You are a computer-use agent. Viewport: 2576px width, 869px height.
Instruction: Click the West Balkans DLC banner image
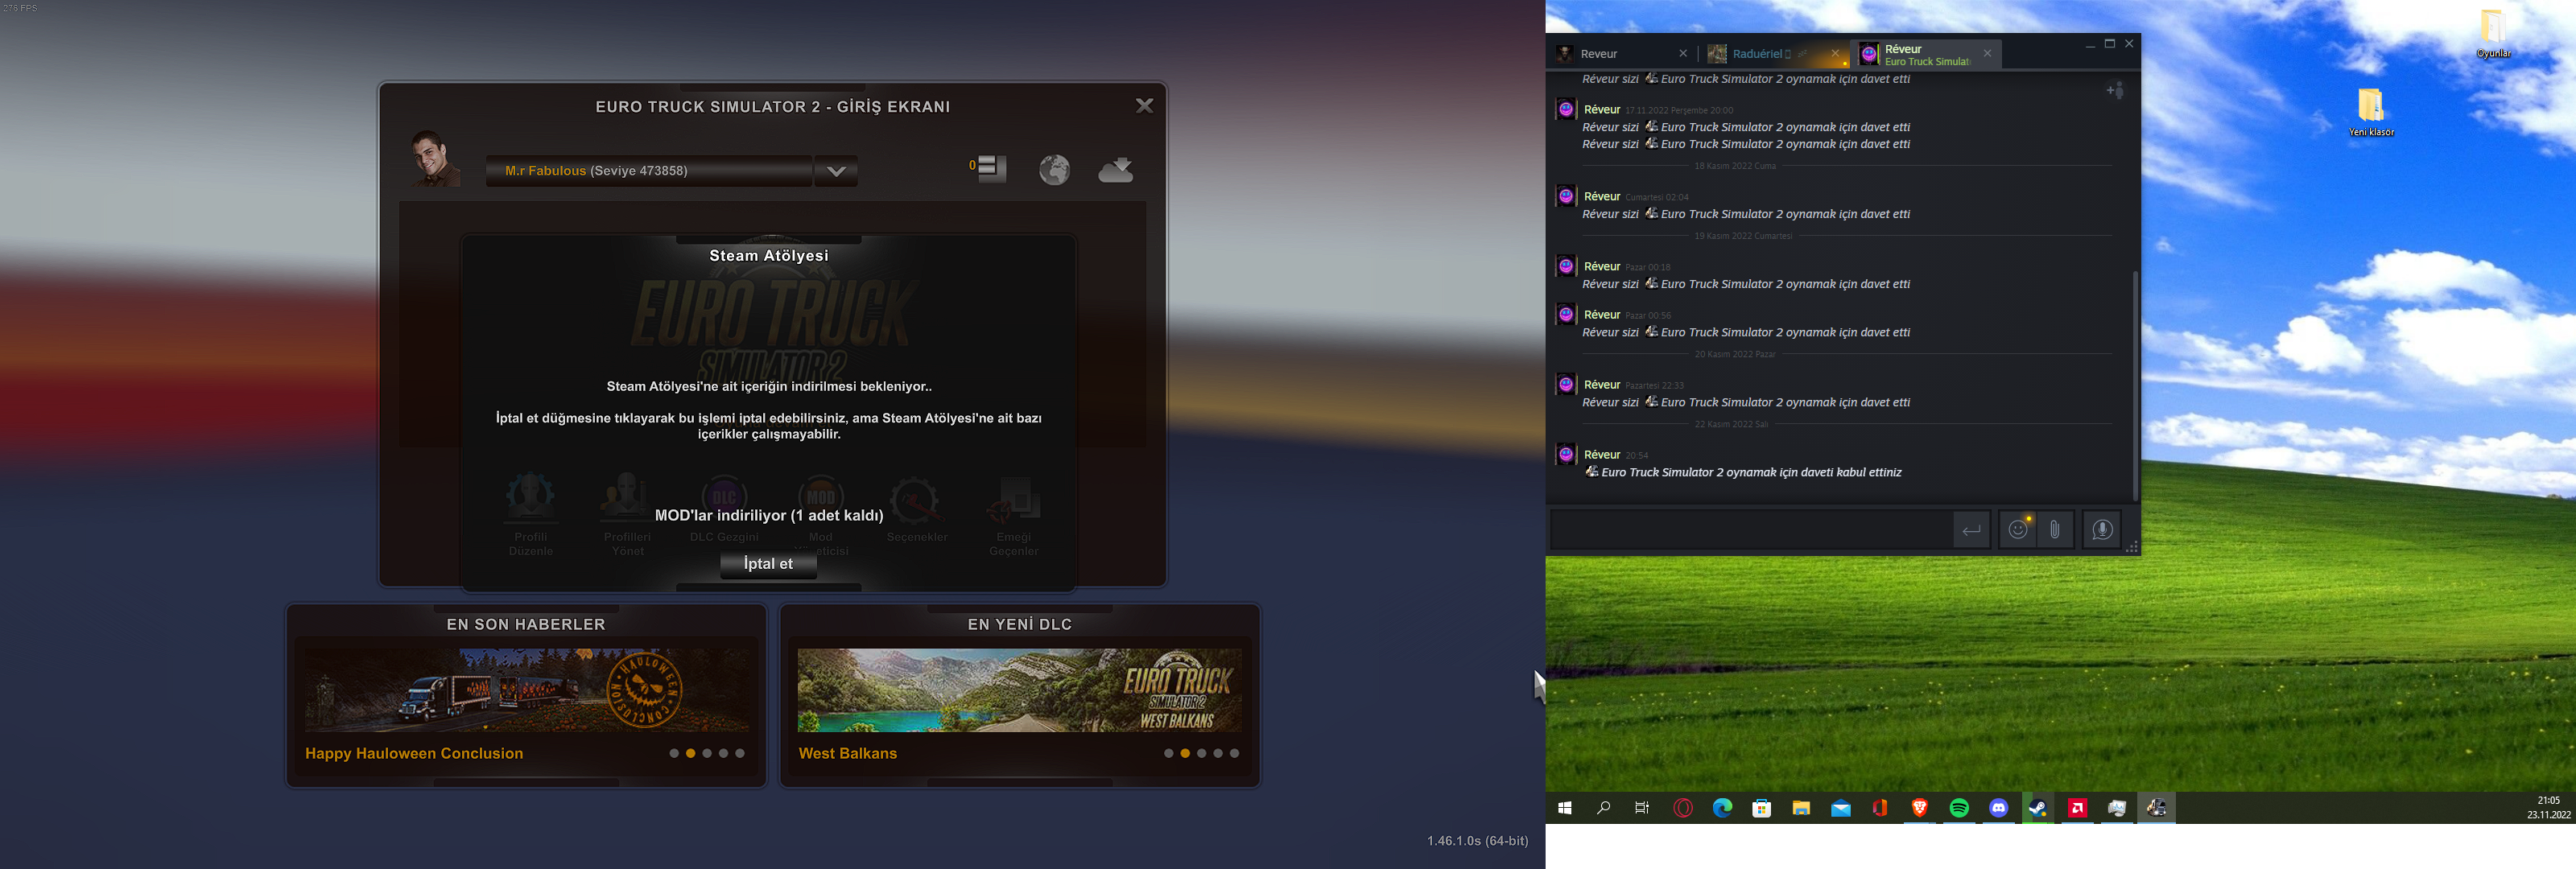point(1019,690)
